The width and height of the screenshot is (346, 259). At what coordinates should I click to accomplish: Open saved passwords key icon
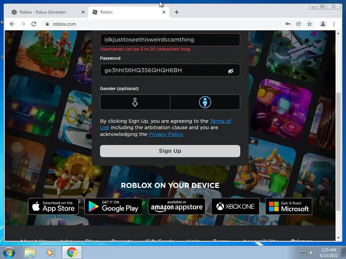pyautogui.click(x=288, y=24)
